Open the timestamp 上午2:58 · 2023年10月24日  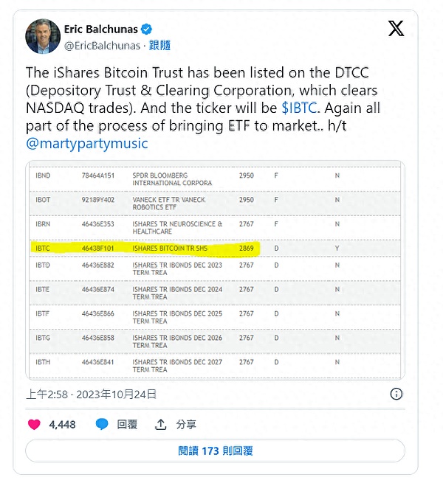pos(92,394)
